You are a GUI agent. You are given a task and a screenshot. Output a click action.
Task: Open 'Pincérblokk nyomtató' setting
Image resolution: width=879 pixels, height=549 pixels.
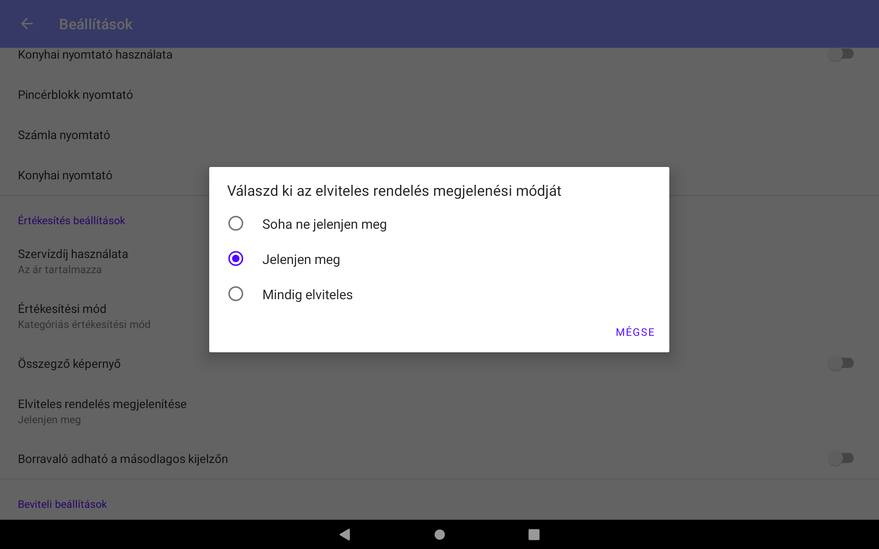[76, 95]
